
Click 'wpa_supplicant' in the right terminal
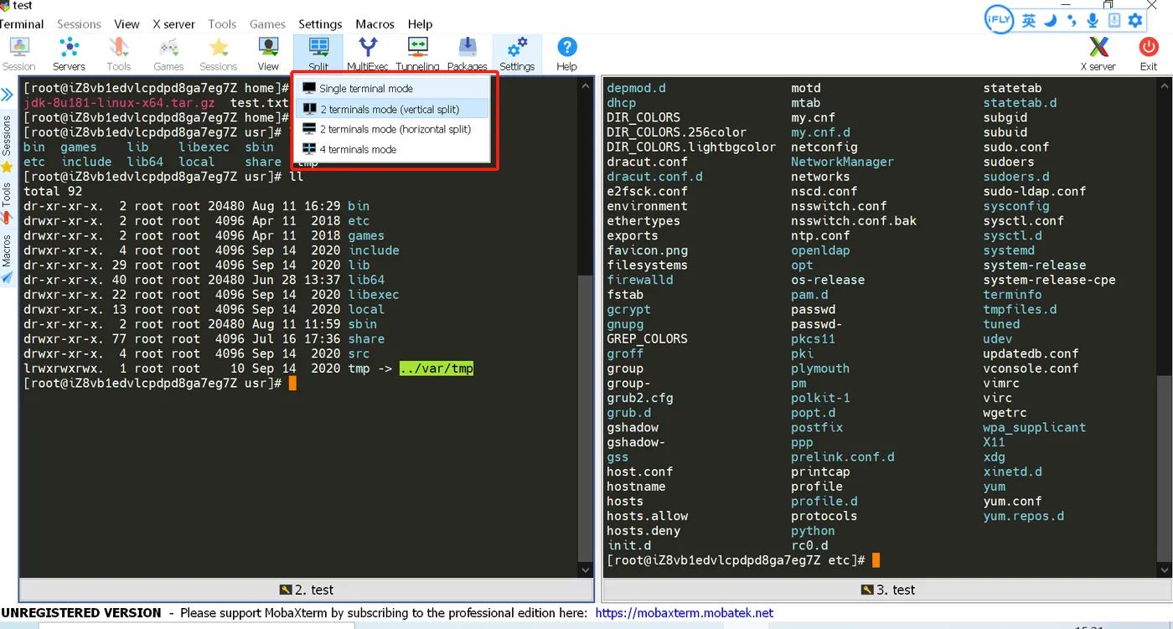click(x=1035, y=427)
